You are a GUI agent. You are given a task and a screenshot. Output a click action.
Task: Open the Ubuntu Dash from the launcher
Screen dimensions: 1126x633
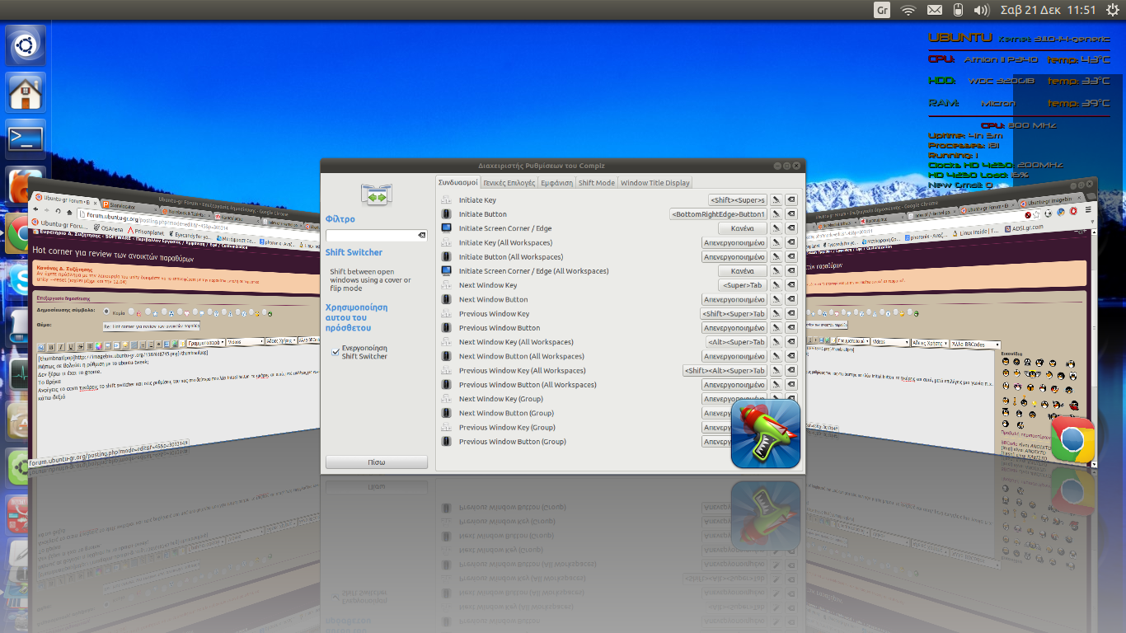26,45
